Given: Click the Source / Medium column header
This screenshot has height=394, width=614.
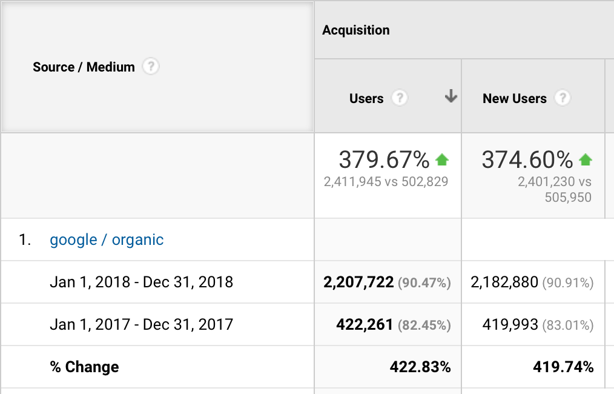Looking at the screenshot, I should click(84, 67).
